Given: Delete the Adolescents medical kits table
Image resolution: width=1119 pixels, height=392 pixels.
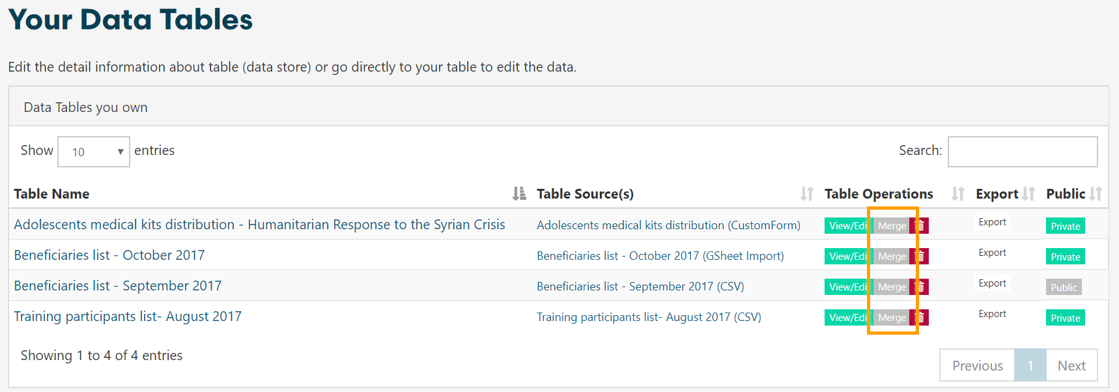Looking at the screenshot, I should (x=920, y=226).
